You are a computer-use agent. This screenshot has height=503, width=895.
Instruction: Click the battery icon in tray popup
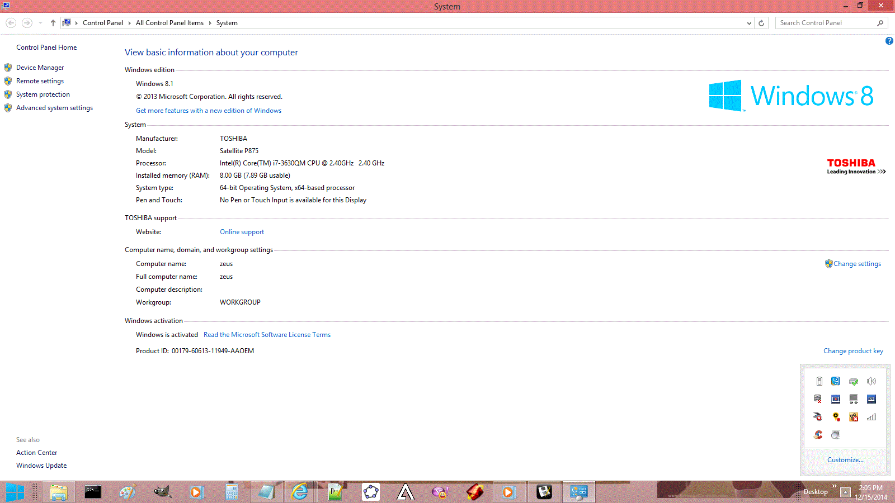coord(819,381)
